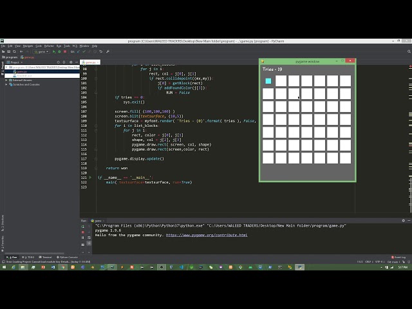Click the collapse all icon in Project panel
Screen dimensions: 412x309
tap(64, 62)
